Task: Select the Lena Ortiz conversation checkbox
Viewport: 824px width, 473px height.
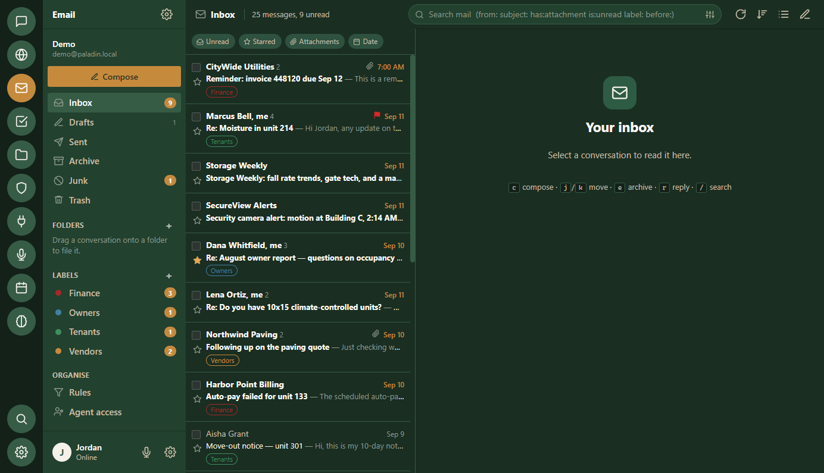Action: (x=196, y=295)
